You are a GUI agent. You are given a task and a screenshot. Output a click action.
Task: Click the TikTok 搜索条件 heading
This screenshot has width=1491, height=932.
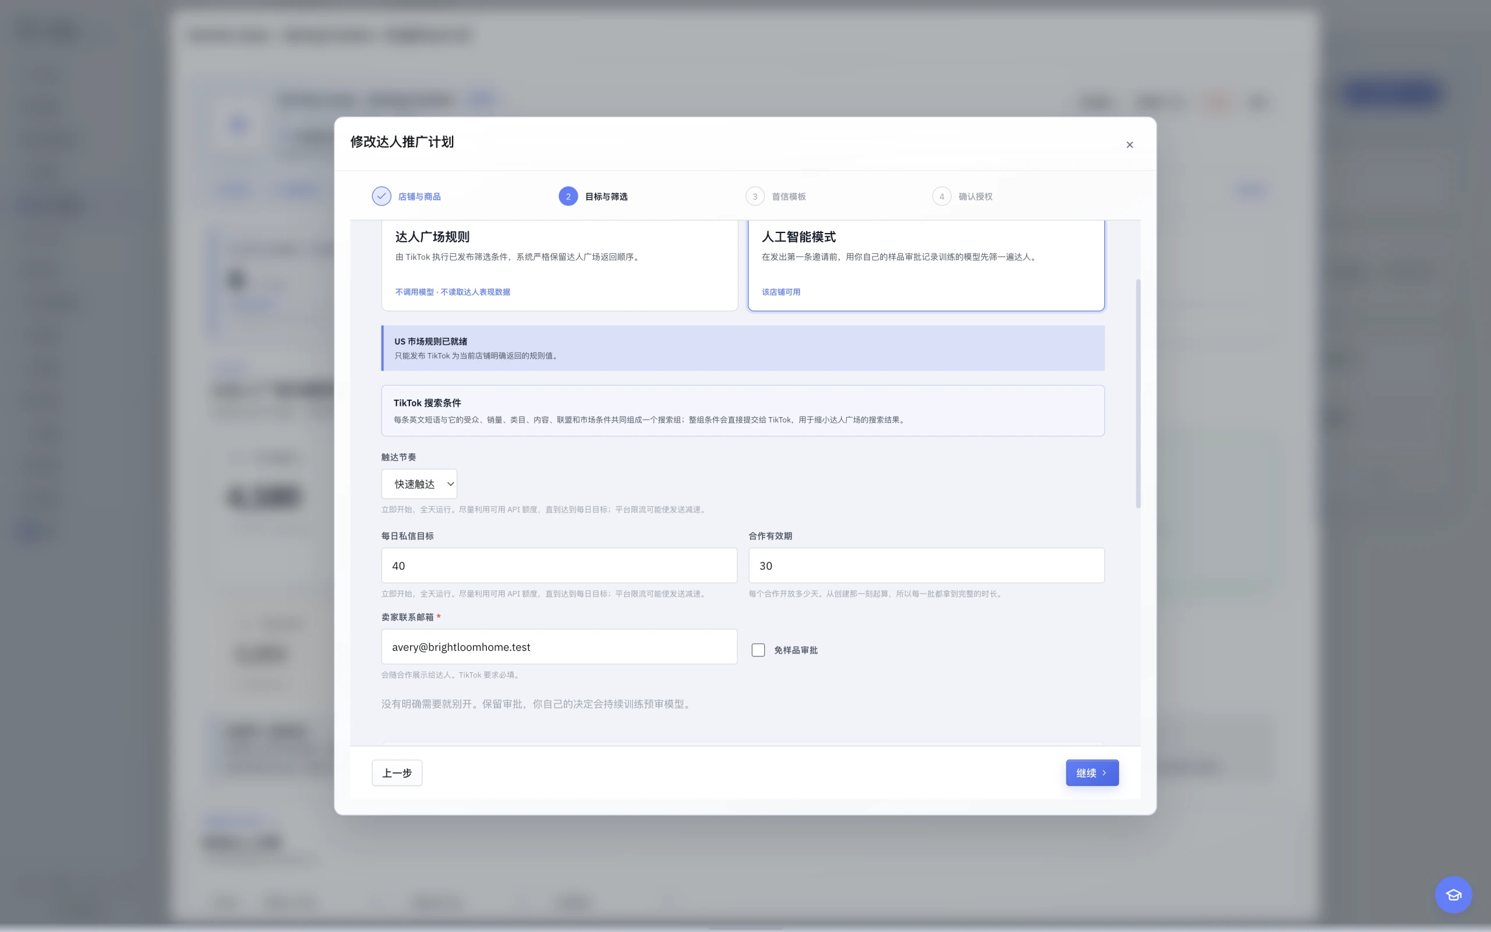[427, 403]
